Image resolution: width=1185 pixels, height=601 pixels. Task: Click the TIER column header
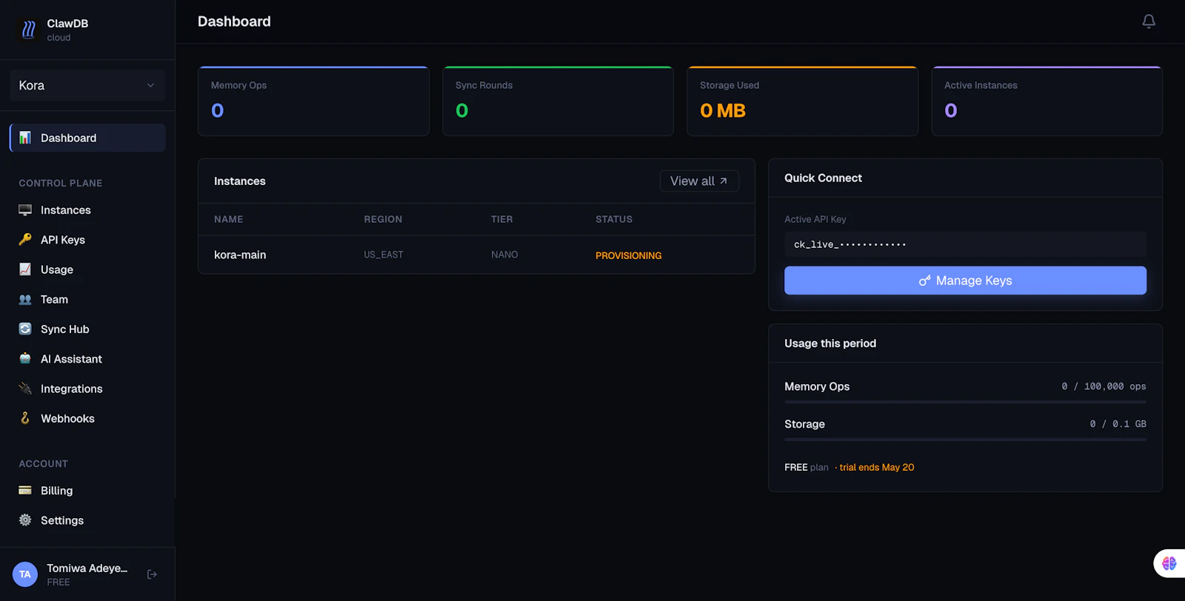501,219
